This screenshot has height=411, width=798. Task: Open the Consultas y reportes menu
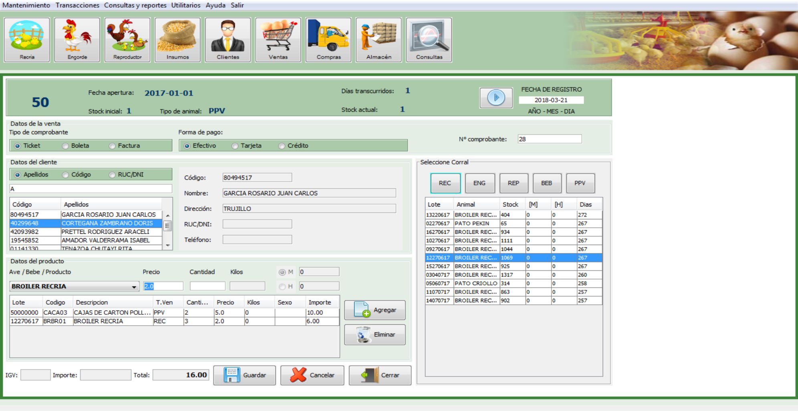pos(135,5)
